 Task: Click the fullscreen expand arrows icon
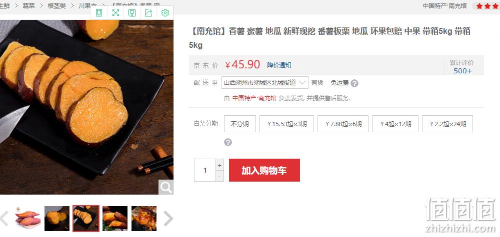pos(115,13)
